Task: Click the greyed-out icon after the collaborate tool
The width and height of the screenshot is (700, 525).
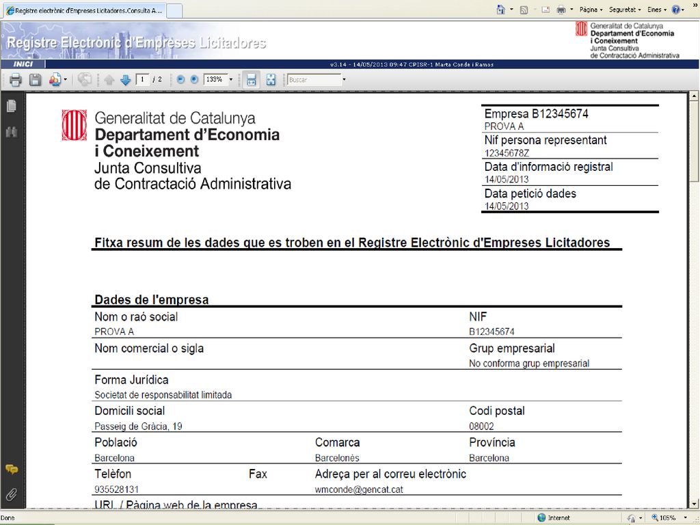Action: 84,80
